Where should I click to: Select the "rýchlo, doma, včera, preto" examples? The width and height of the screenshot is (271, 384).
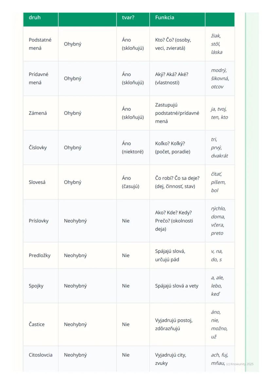218,221
